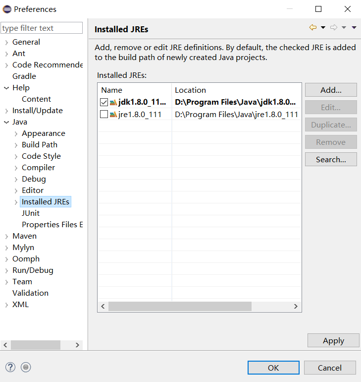Collapse the Help tree node
The image size is (361, 382).
coord(6,88)
